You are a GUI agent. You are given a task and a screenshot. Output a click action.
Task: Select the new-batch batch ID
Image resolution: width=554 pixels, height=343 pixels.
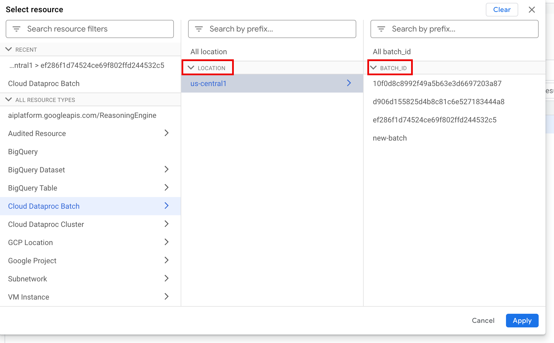pos(390,138)
